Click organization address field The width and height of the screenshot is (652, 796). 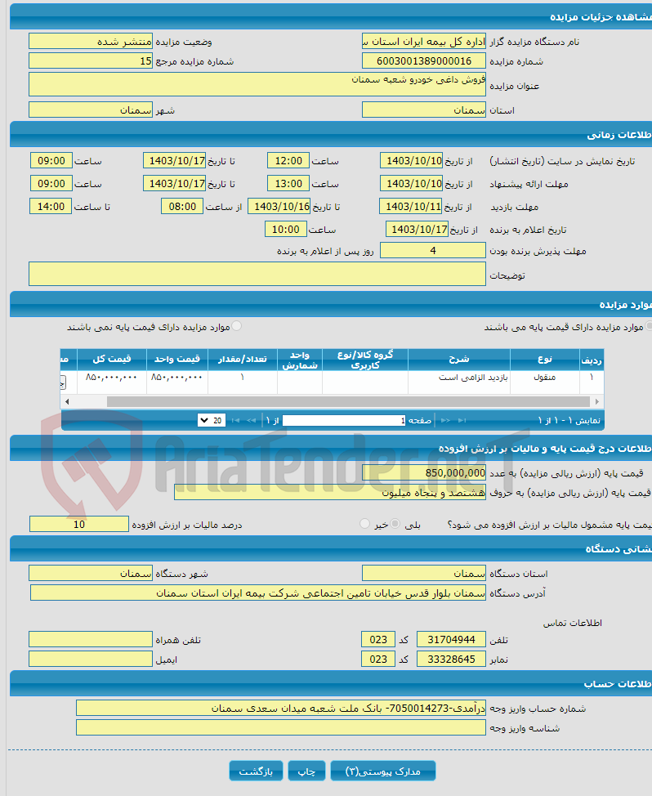pos(257,593)
